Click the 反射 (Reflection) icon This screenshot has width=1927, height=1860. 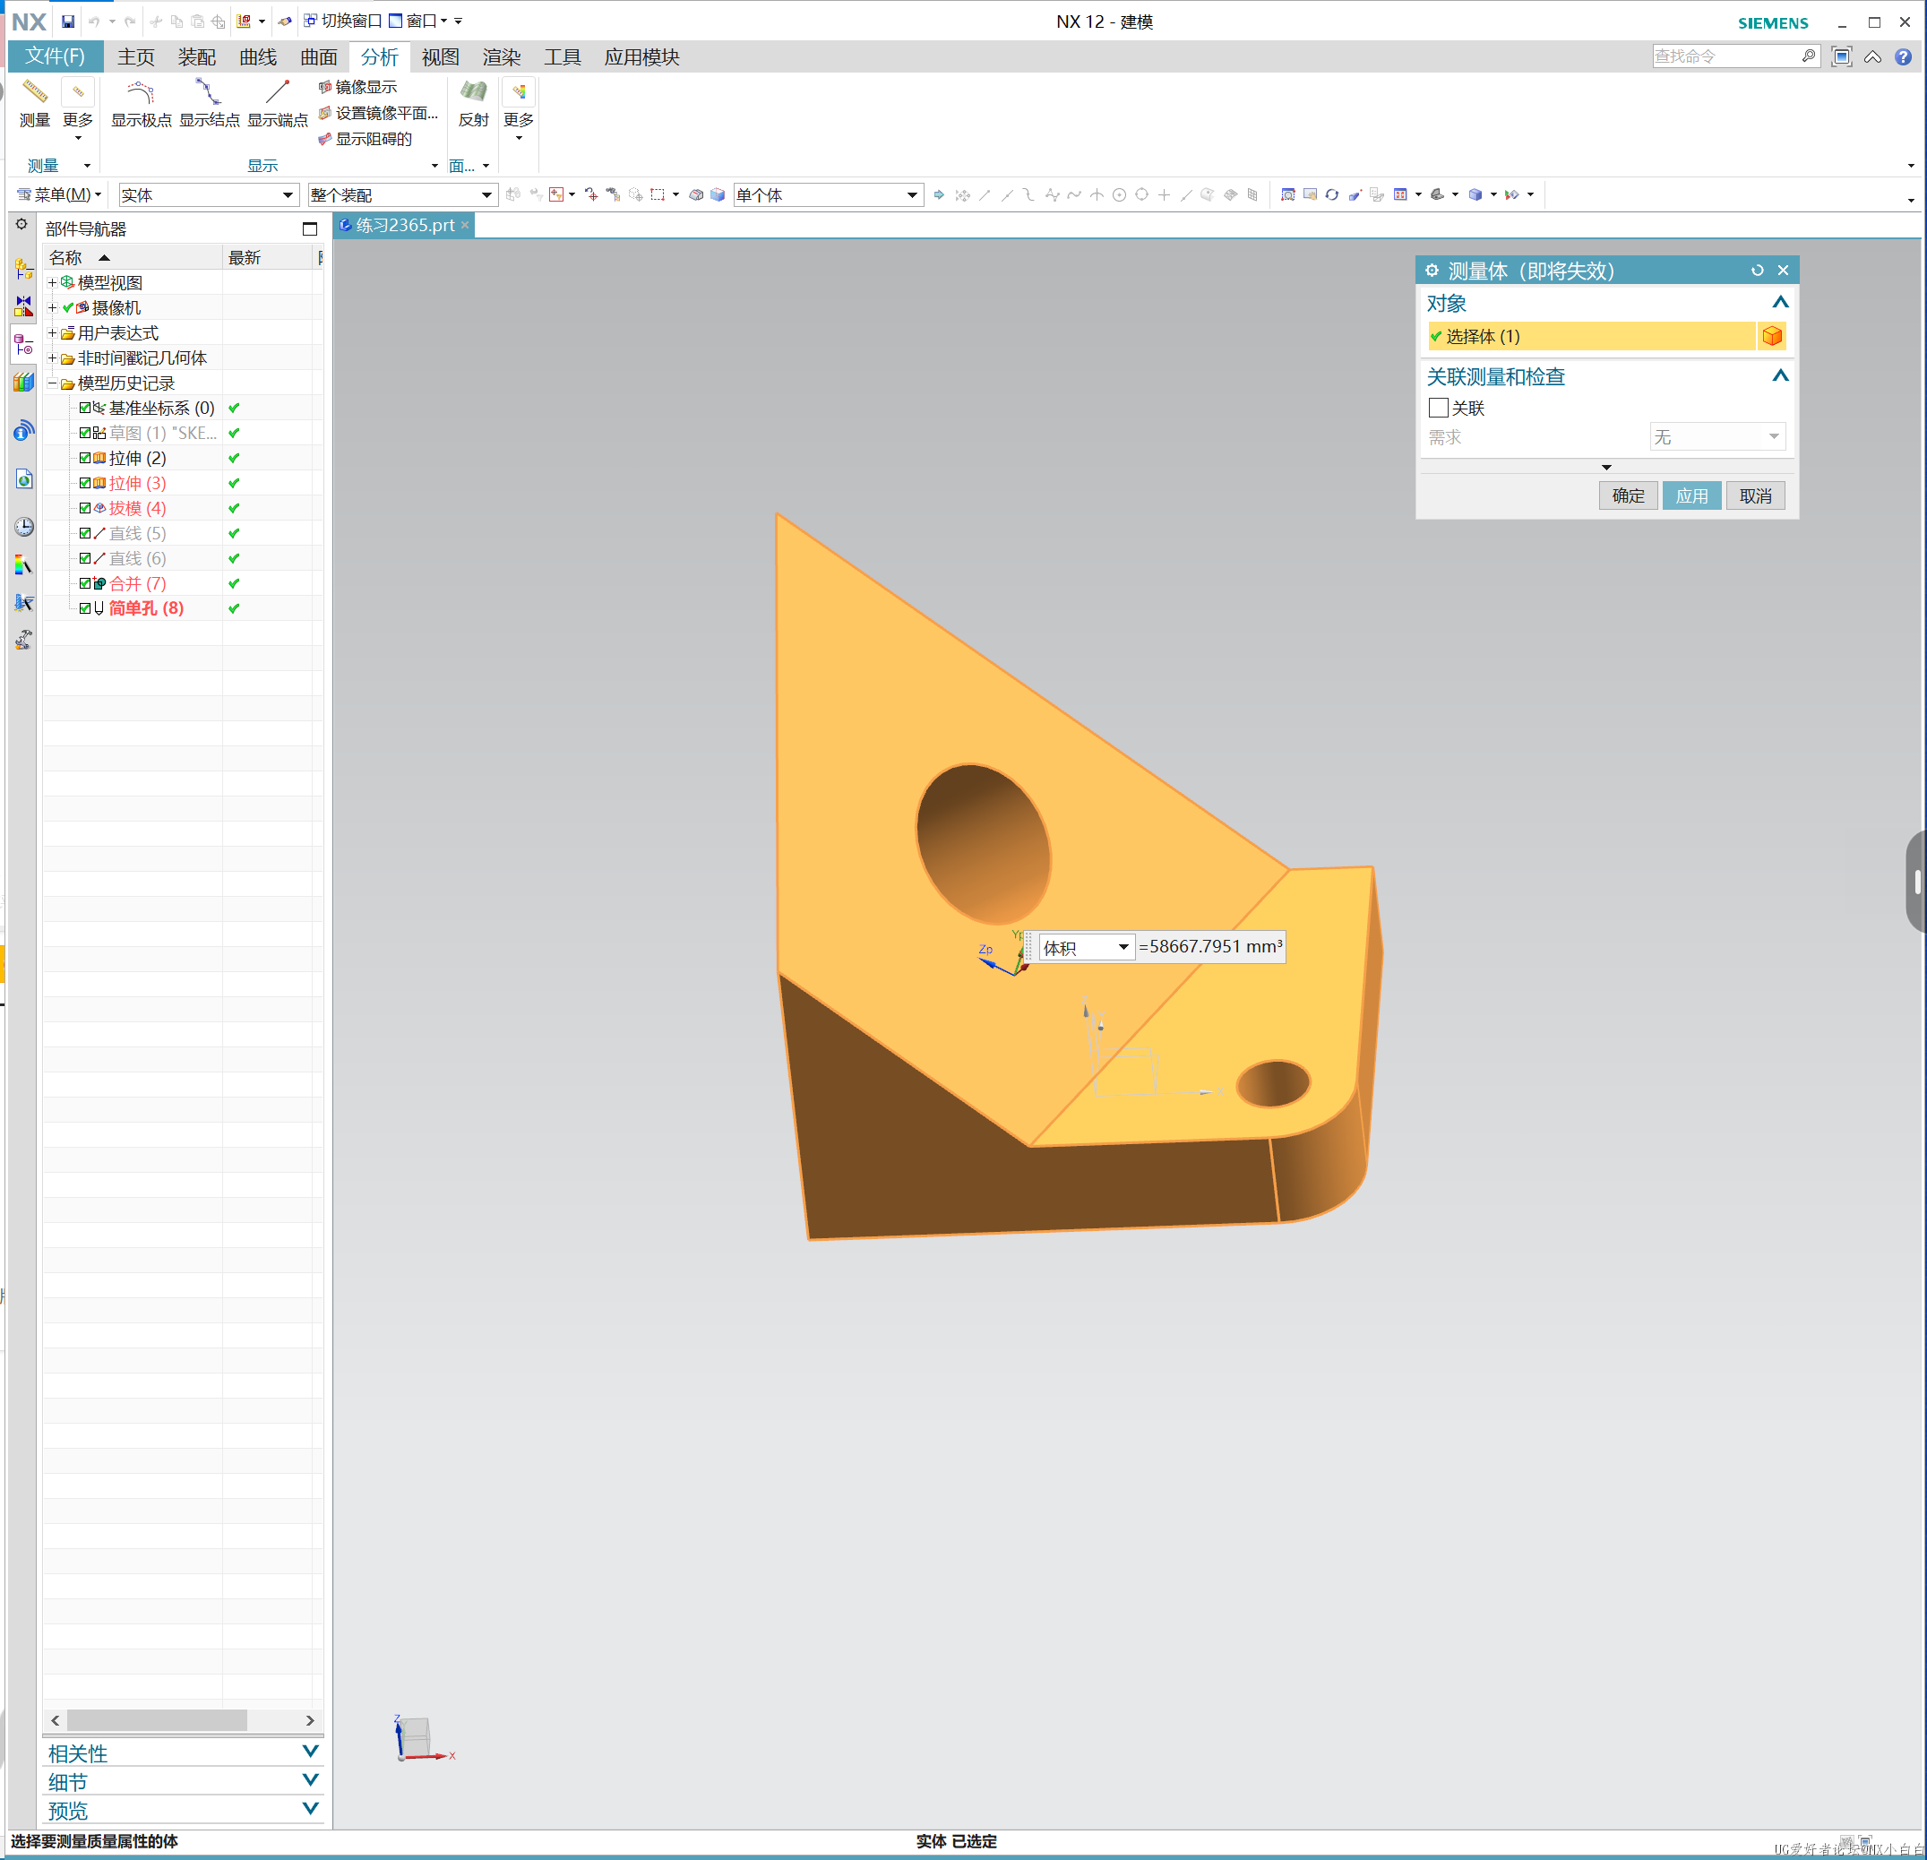(x=473, y=93)
